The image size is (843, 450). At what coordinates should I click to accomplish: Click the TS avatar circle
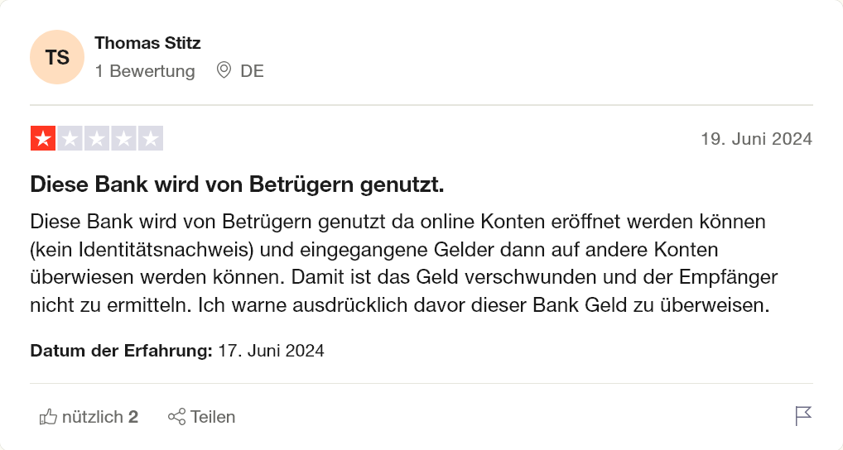coord(57,57)
